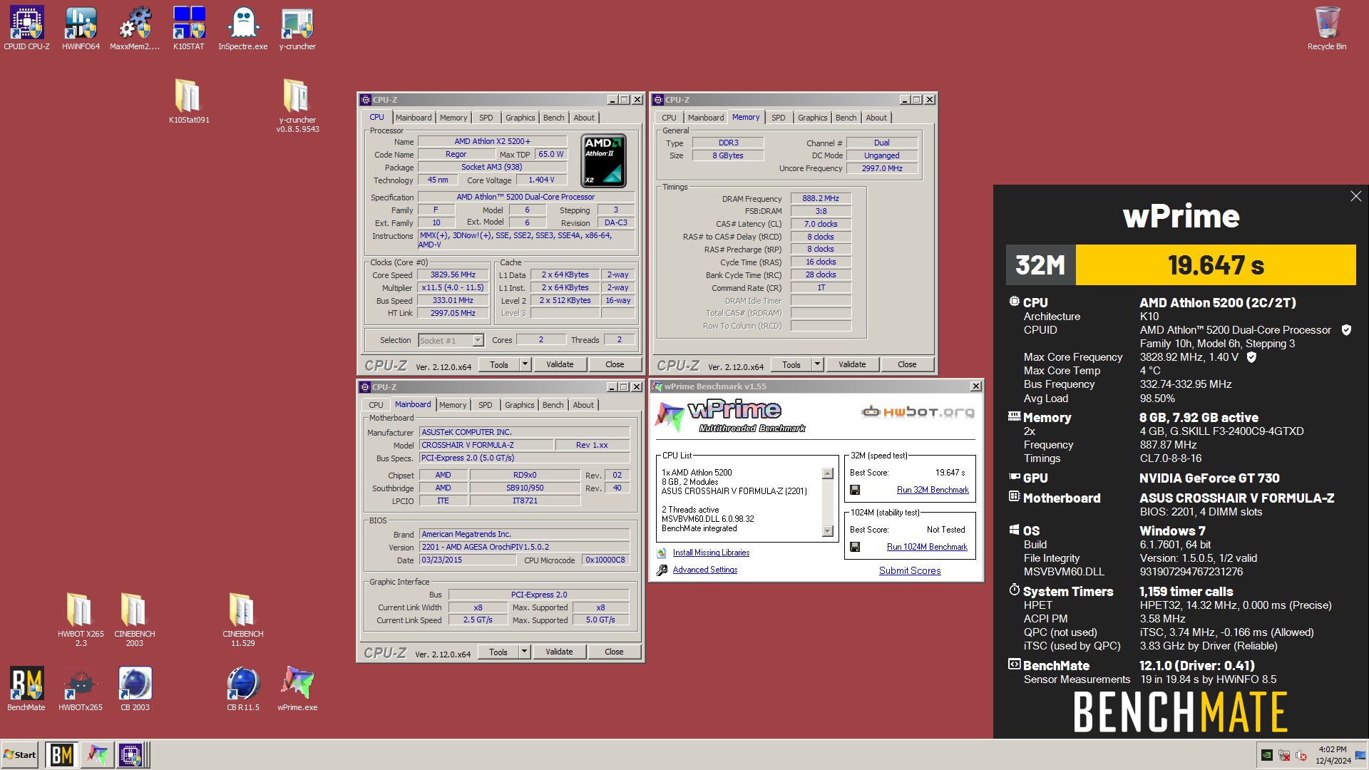Click the BenchMate taskbar button
The height and width of the screenshot is (770, 1369).
(61, 754)
